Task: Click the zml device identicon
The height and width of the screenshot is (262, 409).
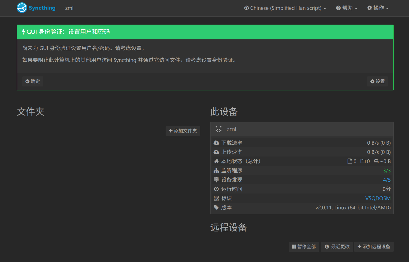Action: (x=219, y=129)
